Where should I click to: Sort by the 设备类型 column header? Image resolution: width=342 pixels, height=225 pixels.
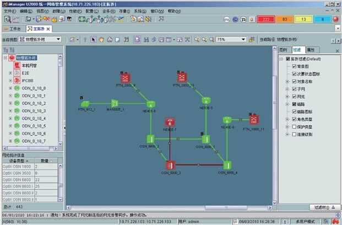19,161
